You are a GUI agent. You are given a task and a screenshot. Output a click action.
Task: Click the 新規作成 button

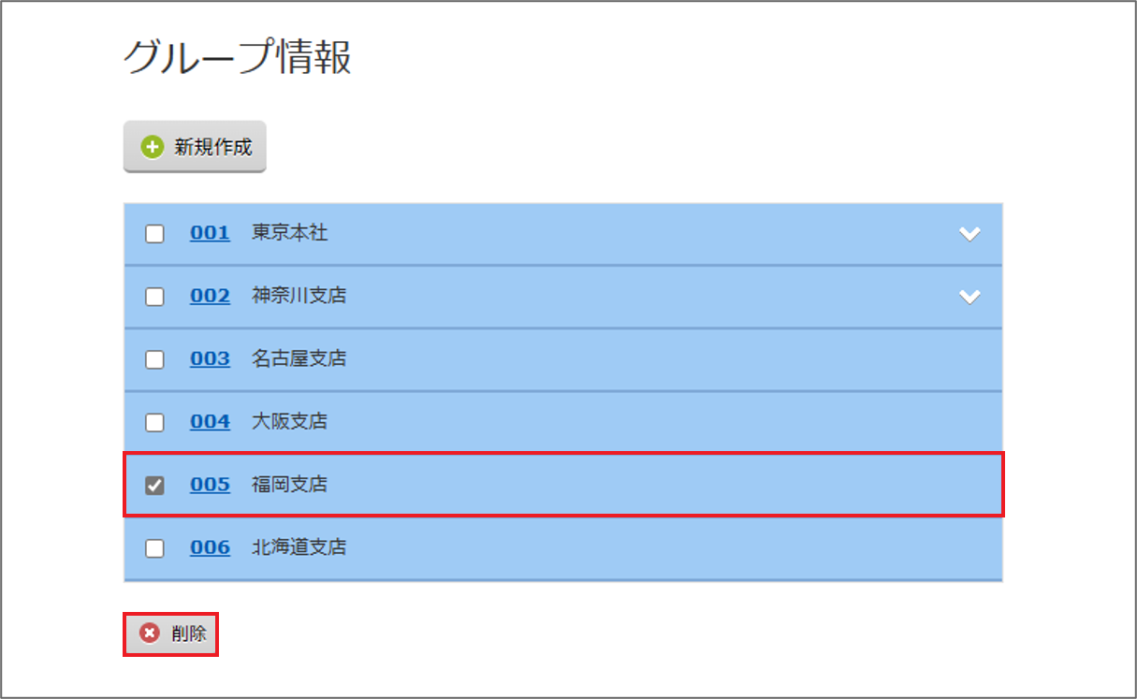pos(195,147)
